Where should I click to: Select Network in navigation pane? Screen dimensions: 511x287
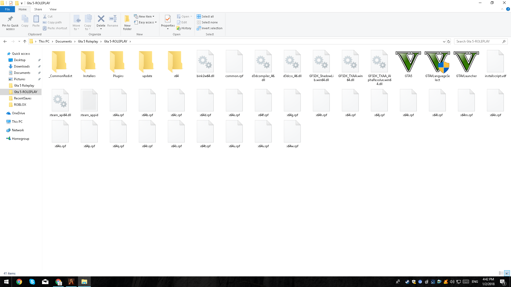point(18,130)
